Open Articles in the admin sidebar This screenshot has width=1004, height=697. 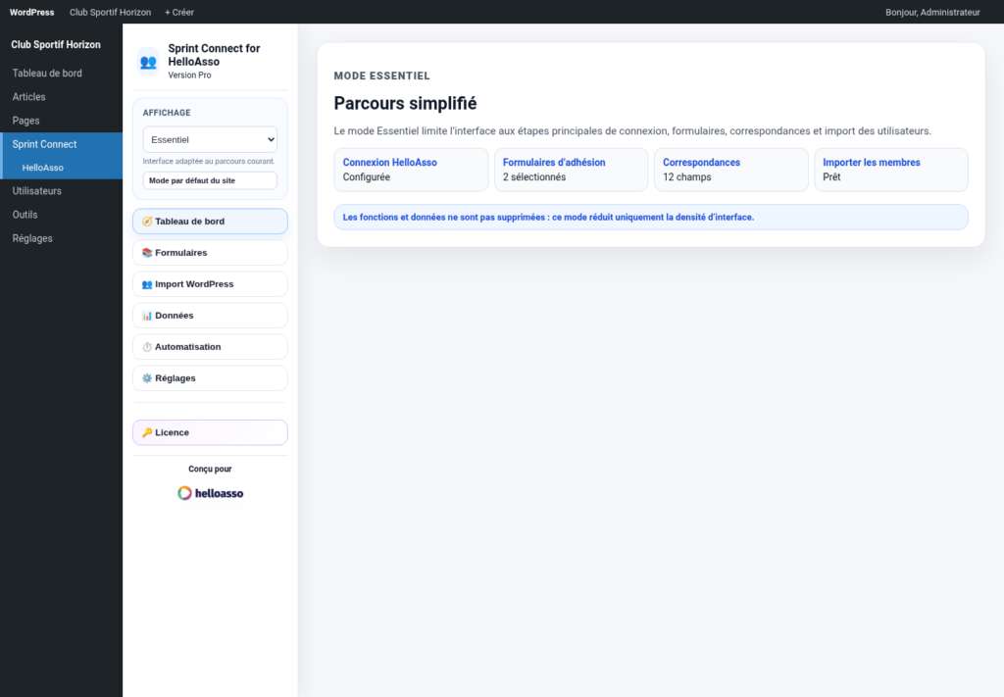61,97
